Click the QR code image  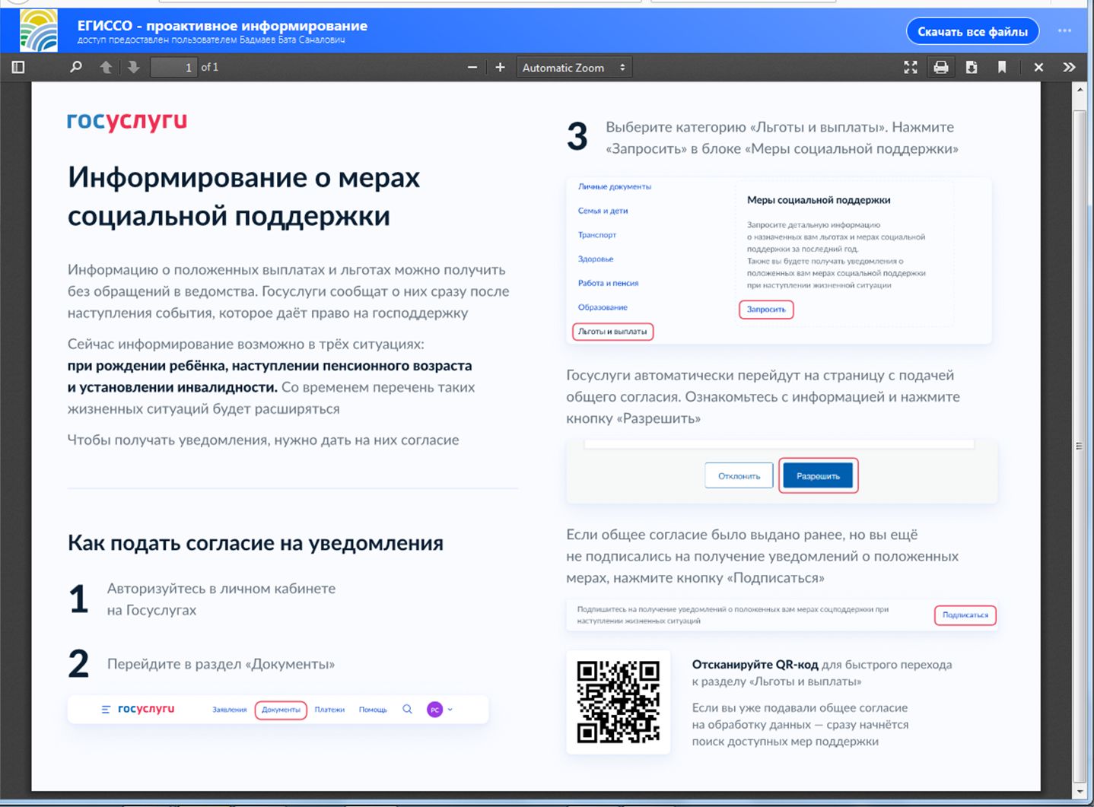pyautogui.click(x=618, y=701)
